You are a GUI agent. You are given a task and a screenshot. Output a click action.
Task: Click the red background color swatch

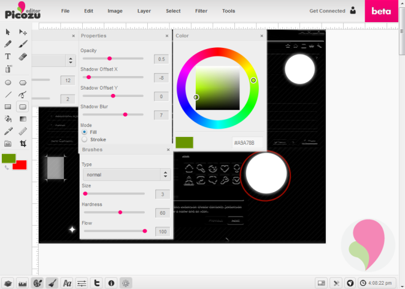21,165
